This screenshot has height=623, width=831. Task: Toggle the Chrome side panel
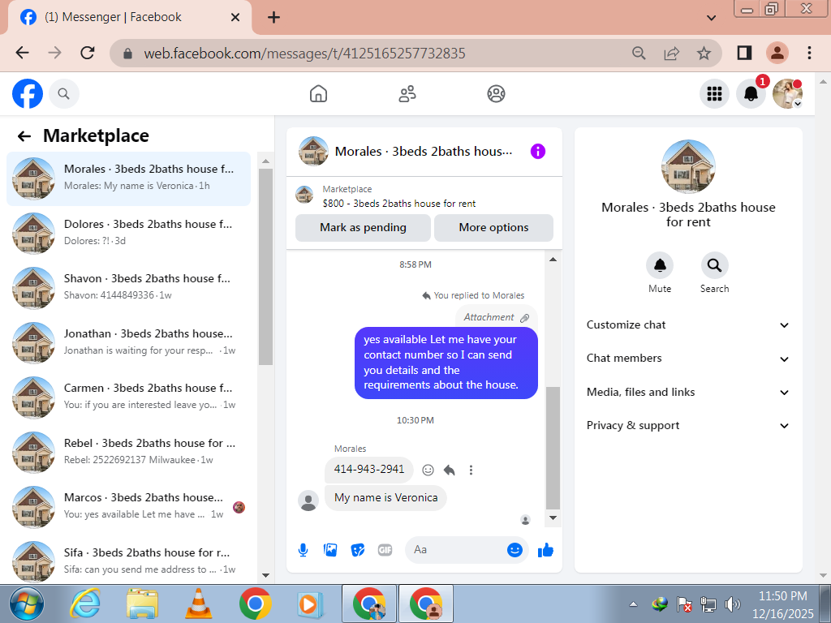745,53
